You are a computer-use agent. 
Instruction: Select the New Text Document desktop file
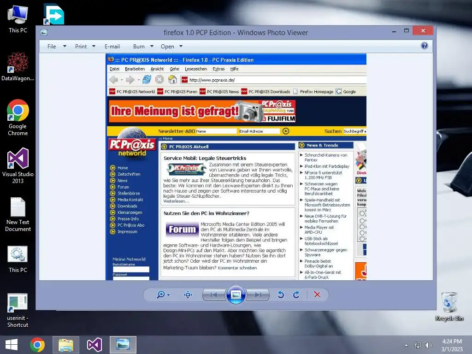pos(18,214)
